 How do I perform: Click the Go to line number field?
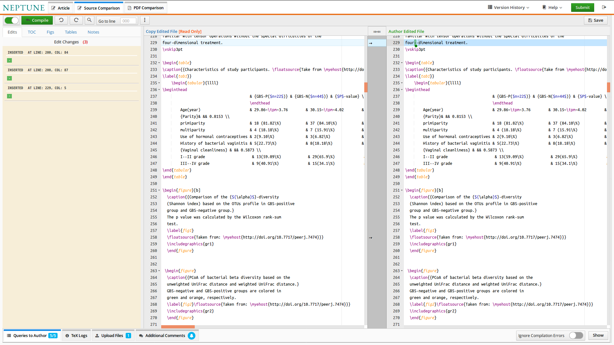[x=128, y=21]
